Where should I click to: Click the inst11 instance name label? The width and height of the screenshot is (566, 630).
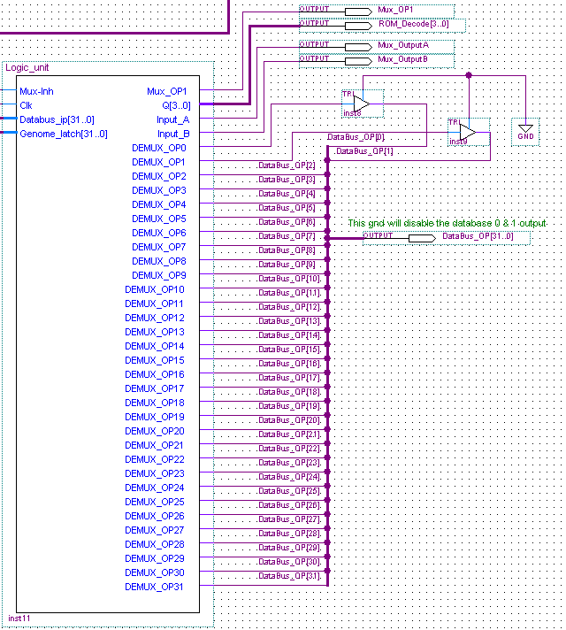[x=19, y=618]
